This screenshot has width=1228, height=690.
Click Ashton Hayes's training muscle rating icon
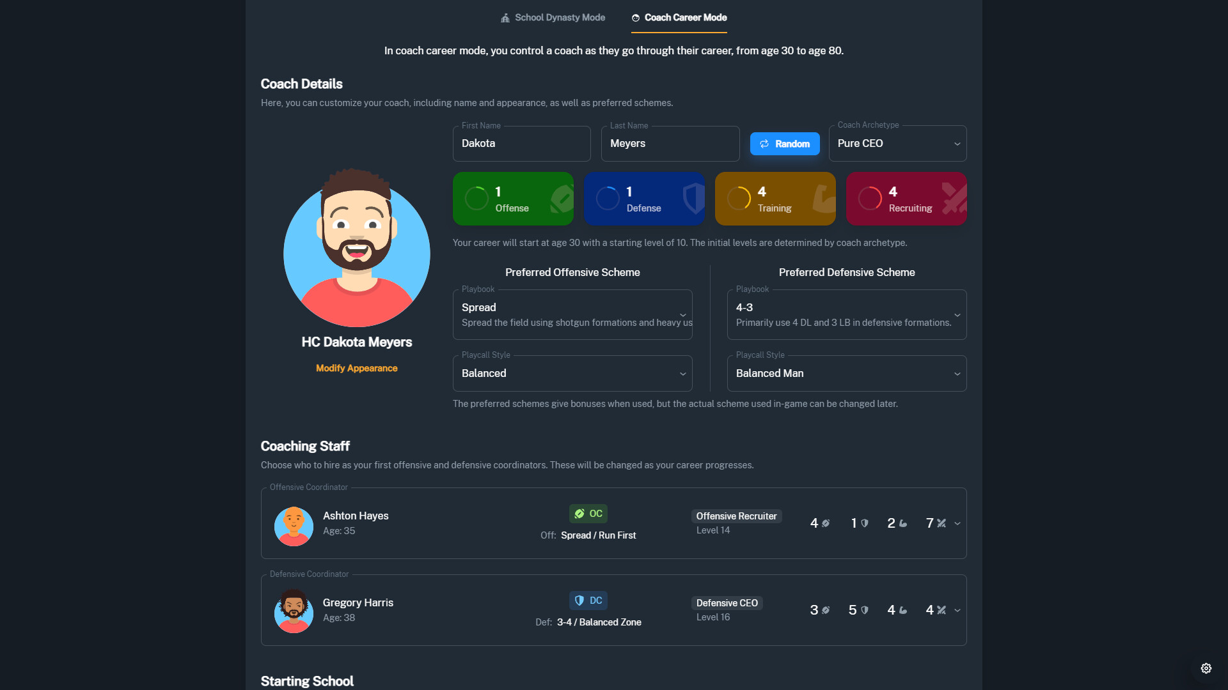(x=903, y=523)
